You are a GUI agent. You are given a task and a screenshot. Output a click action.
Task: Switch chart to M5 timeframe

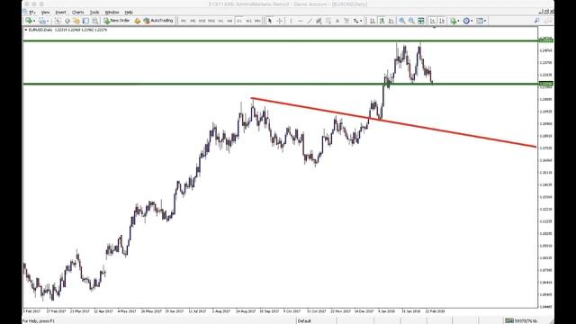(x=193, y=21)
